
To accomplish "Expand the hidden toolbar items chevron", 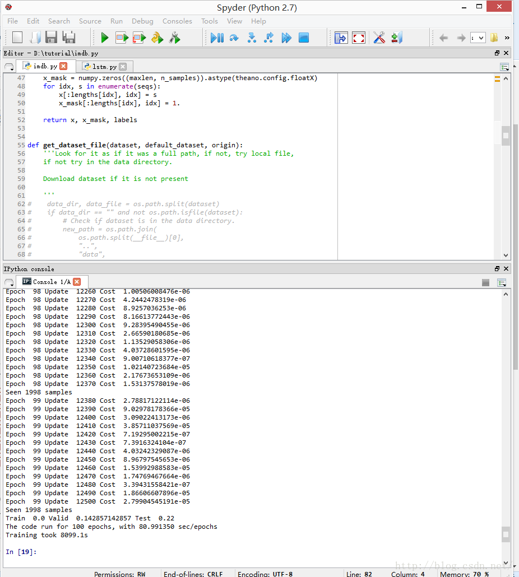I will [507, 38].
